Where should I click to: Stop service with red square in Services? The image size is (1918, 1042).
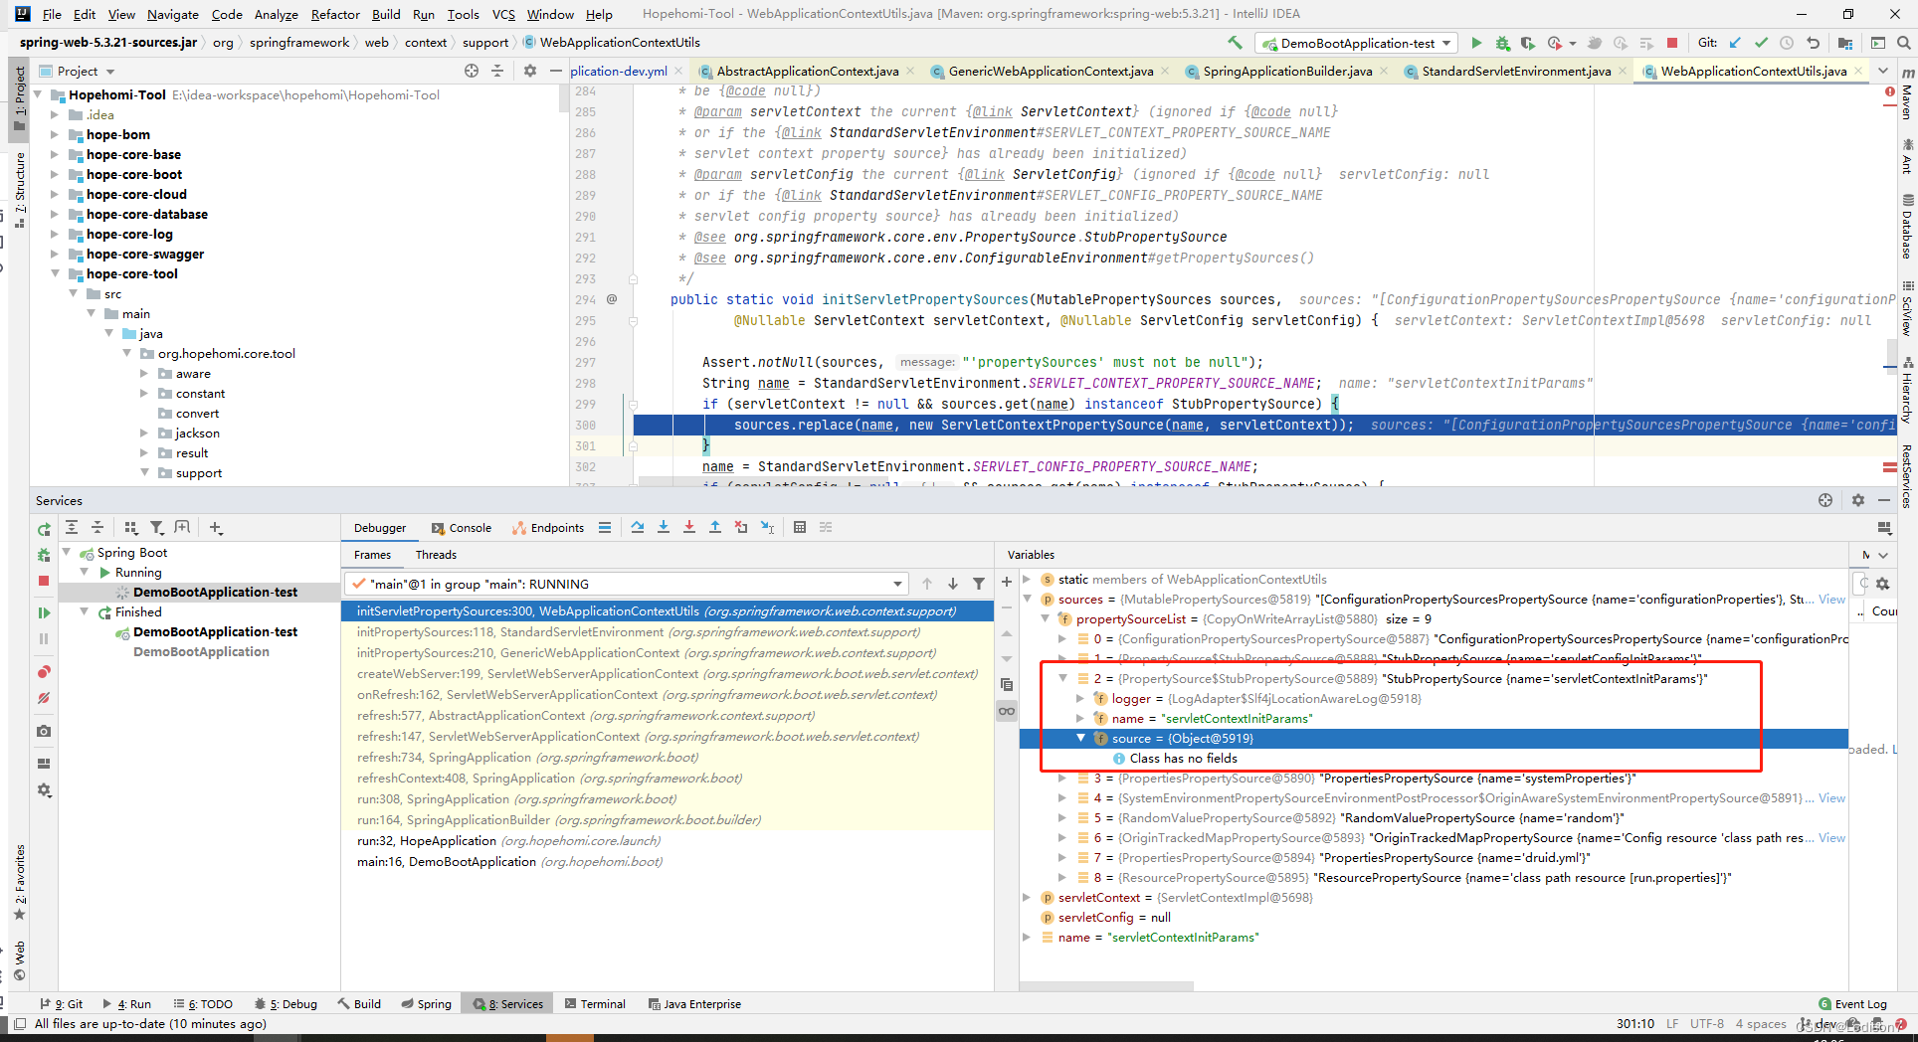pyautogui.click(x=44, y=581)
